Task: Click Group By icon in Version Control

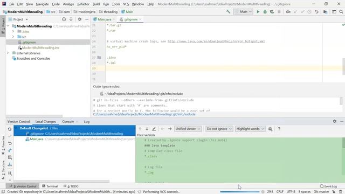Action: pos(10,174)
